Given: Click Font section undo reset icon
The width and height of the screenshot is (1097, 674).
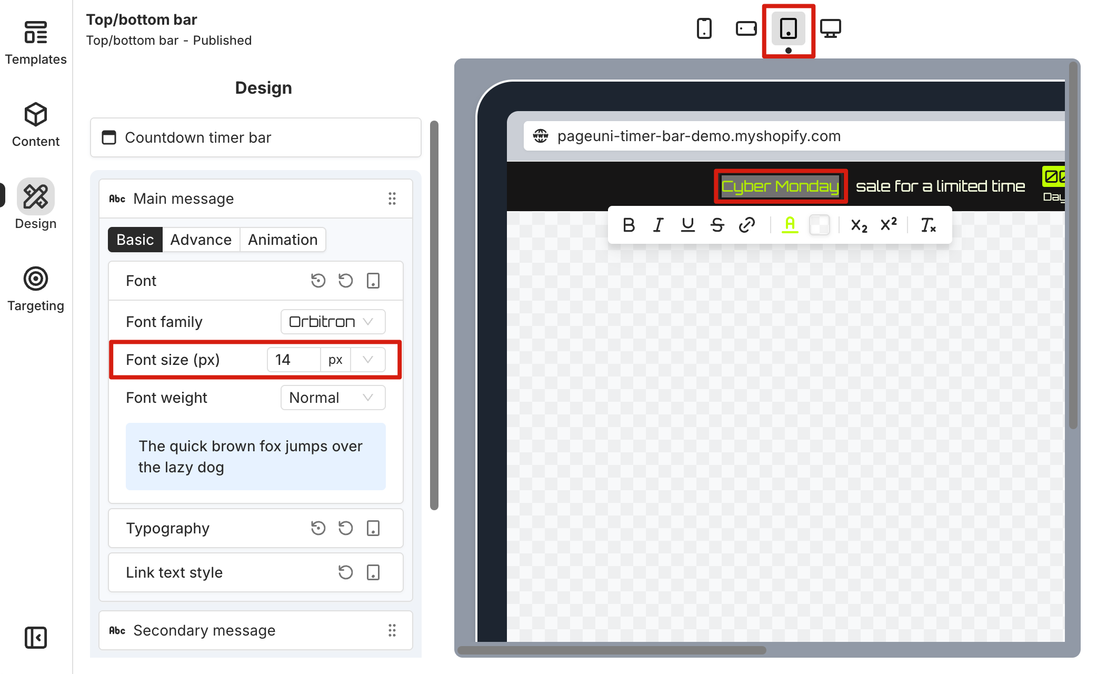Looking at the screenshot, I should (x=345, y=281).
